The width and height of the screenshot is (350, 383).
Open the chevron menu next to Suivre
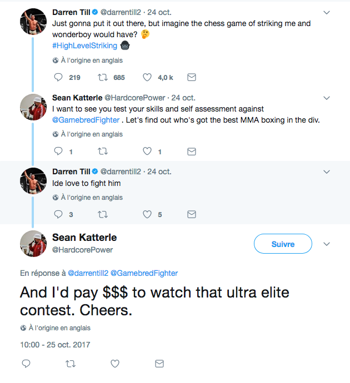point(327,244)
